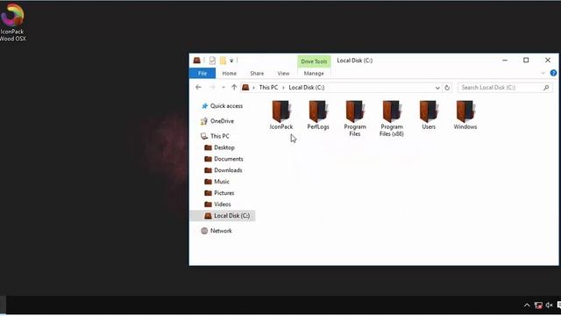
Task: Click the OneDrive label in sidebar
Action: point(222,121)
